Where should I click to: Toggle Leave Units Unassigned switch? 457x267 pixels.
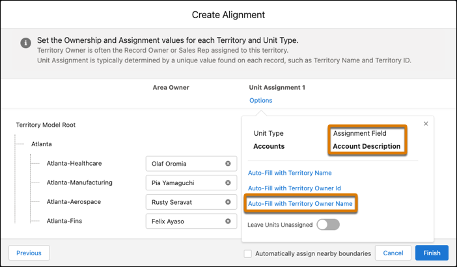(328, 225)
